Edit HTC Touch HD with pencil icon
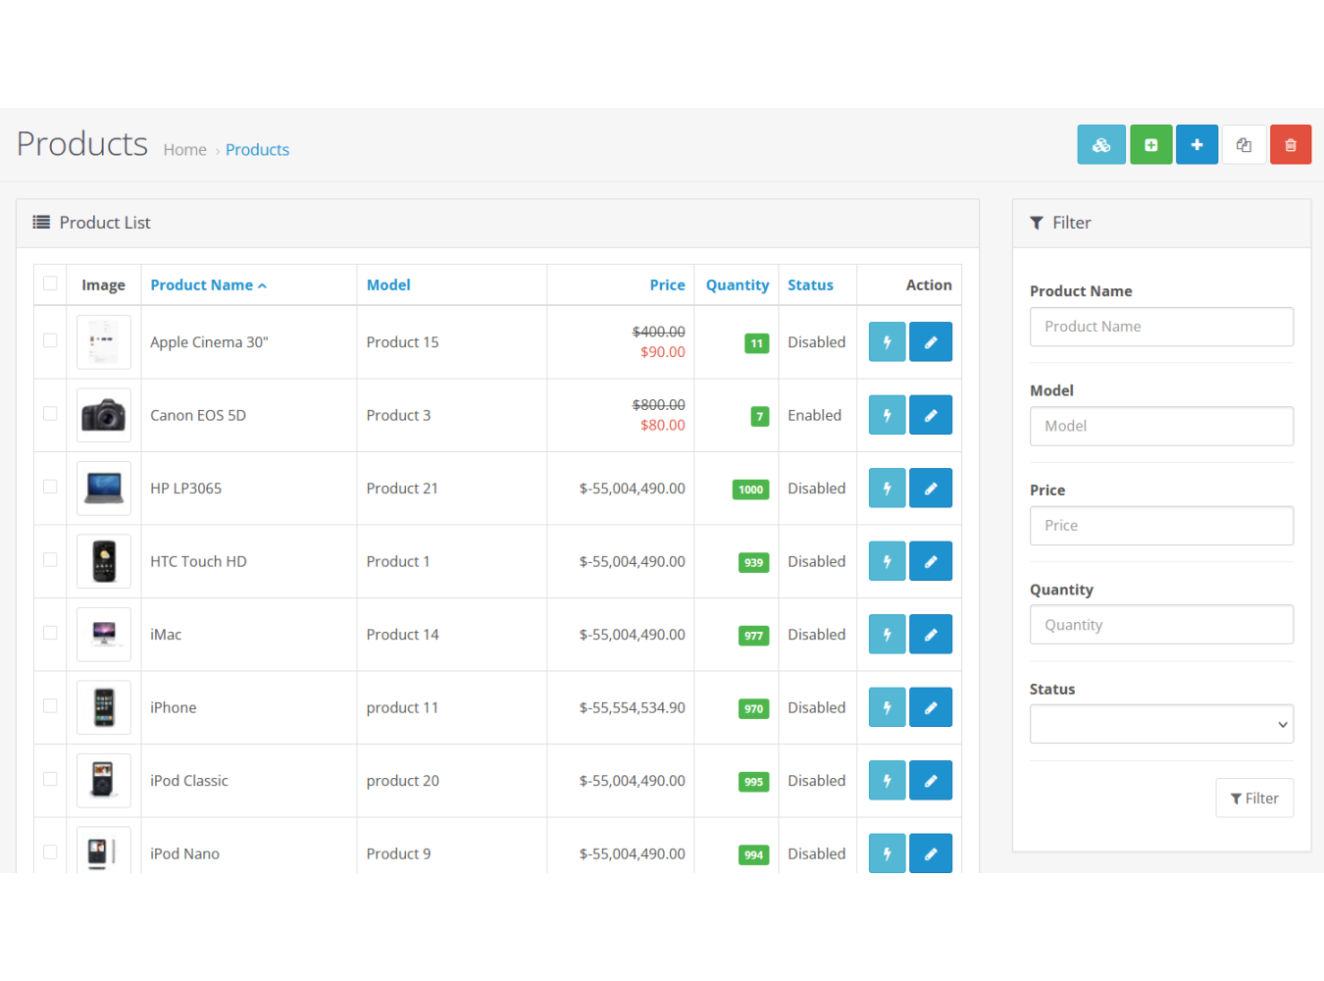The width and height of the screenshot is (1324, 981). [930, 562]
